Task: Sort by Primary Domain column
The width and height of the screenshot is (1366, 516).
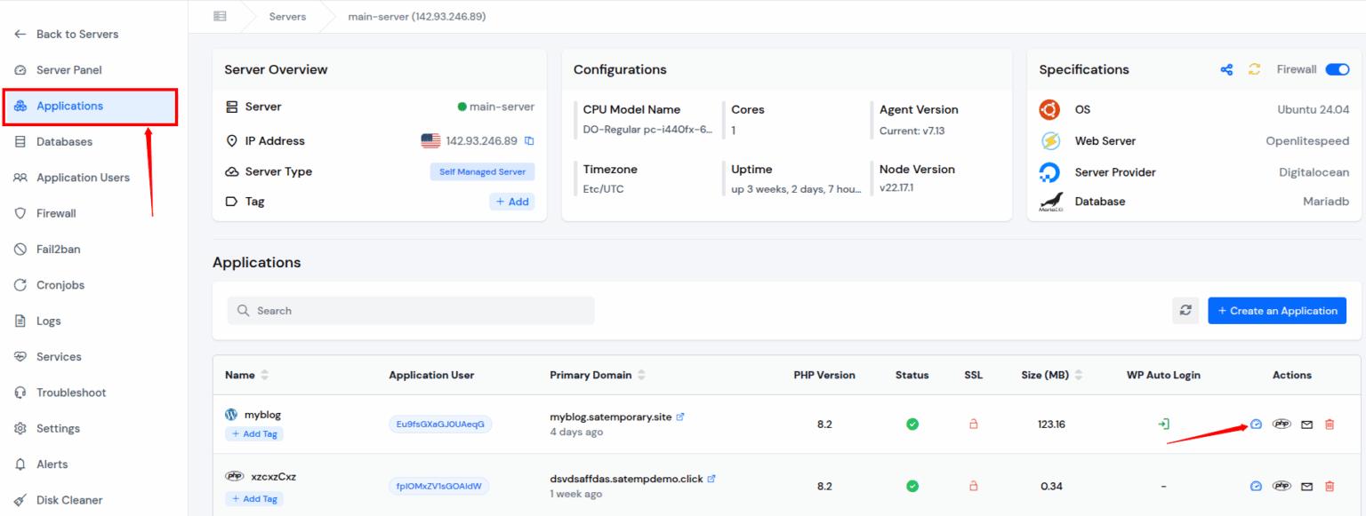Action: [641, 376]
